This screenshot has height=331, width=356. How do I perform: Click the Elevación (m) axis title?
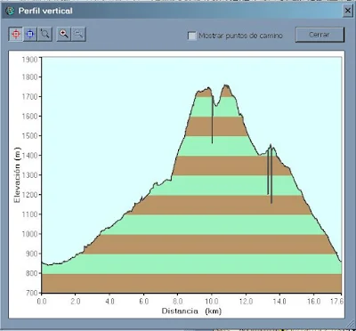pyautogui.click(x=17, y=175)
